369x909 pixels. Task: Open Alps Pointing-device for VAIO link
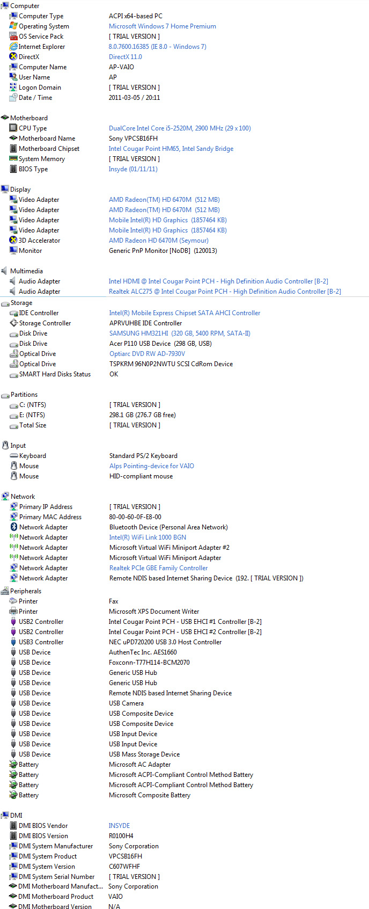tap(152, 466)
